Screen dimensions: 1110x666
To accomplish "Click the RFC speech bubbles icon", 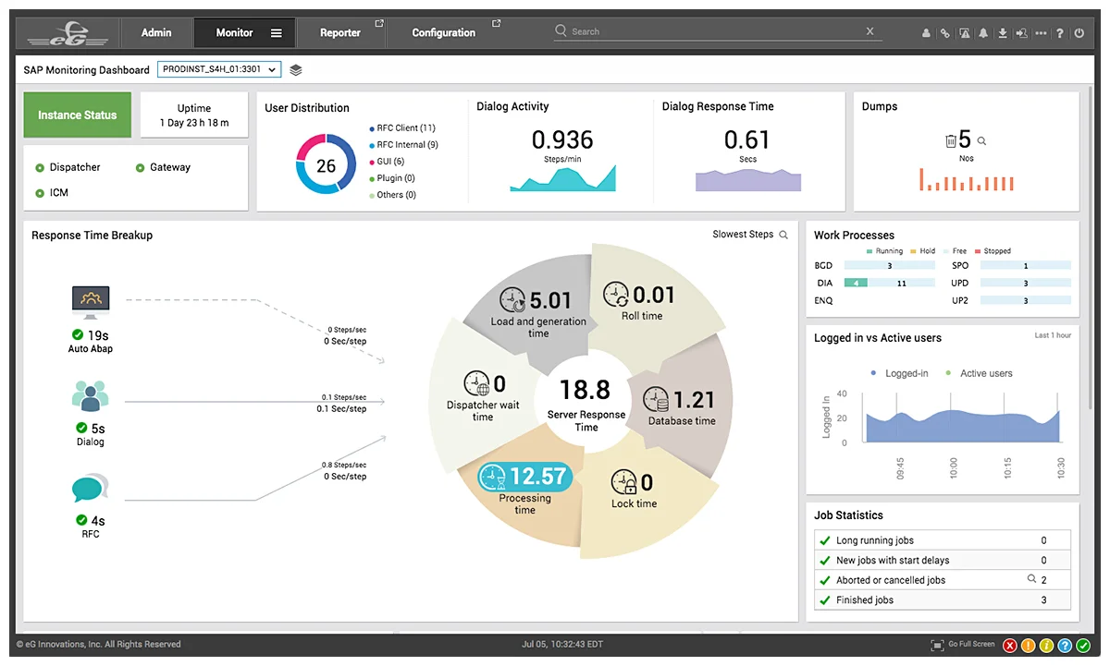I will click(x=91, y=488).
